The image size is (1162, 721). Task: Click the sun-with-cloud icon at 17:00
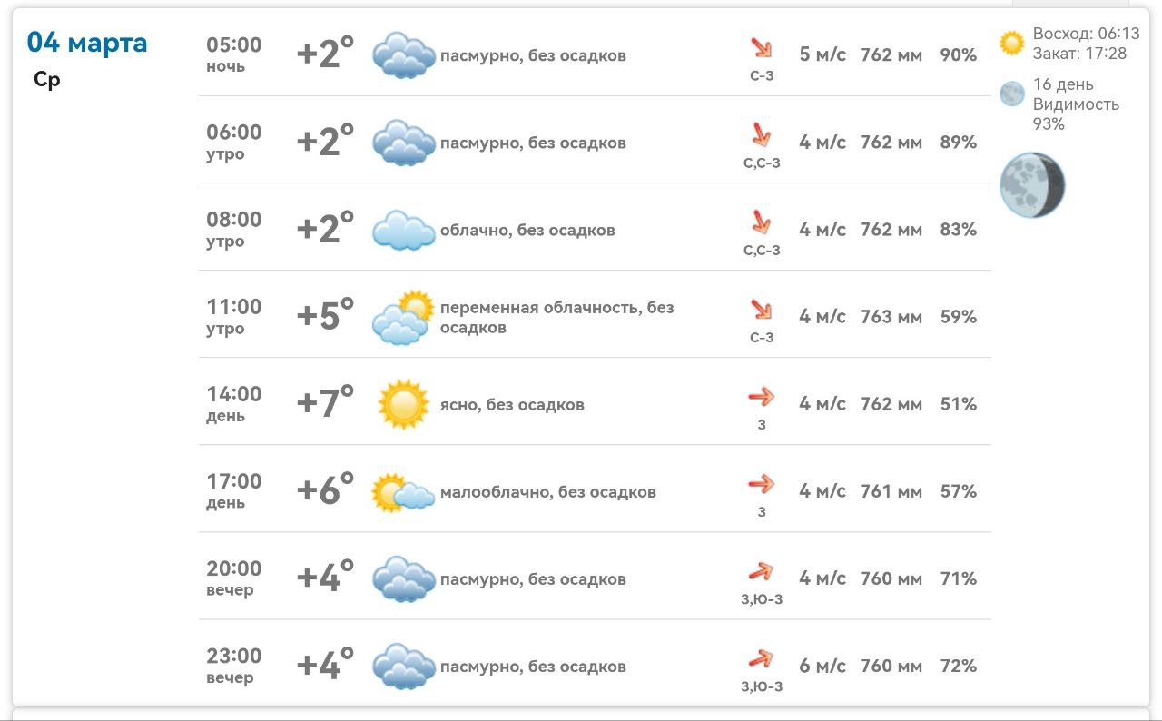click(x=403, y=492)
